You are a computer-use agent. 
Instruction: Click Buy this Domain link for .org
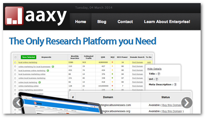pos(172,111)
